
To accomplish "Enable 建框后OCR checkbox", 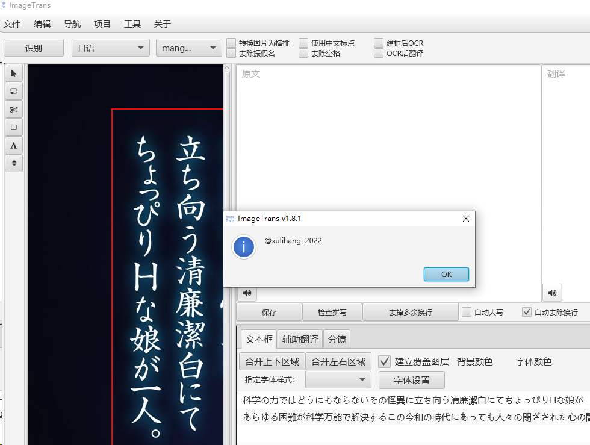I will click(x=379, y=43).
